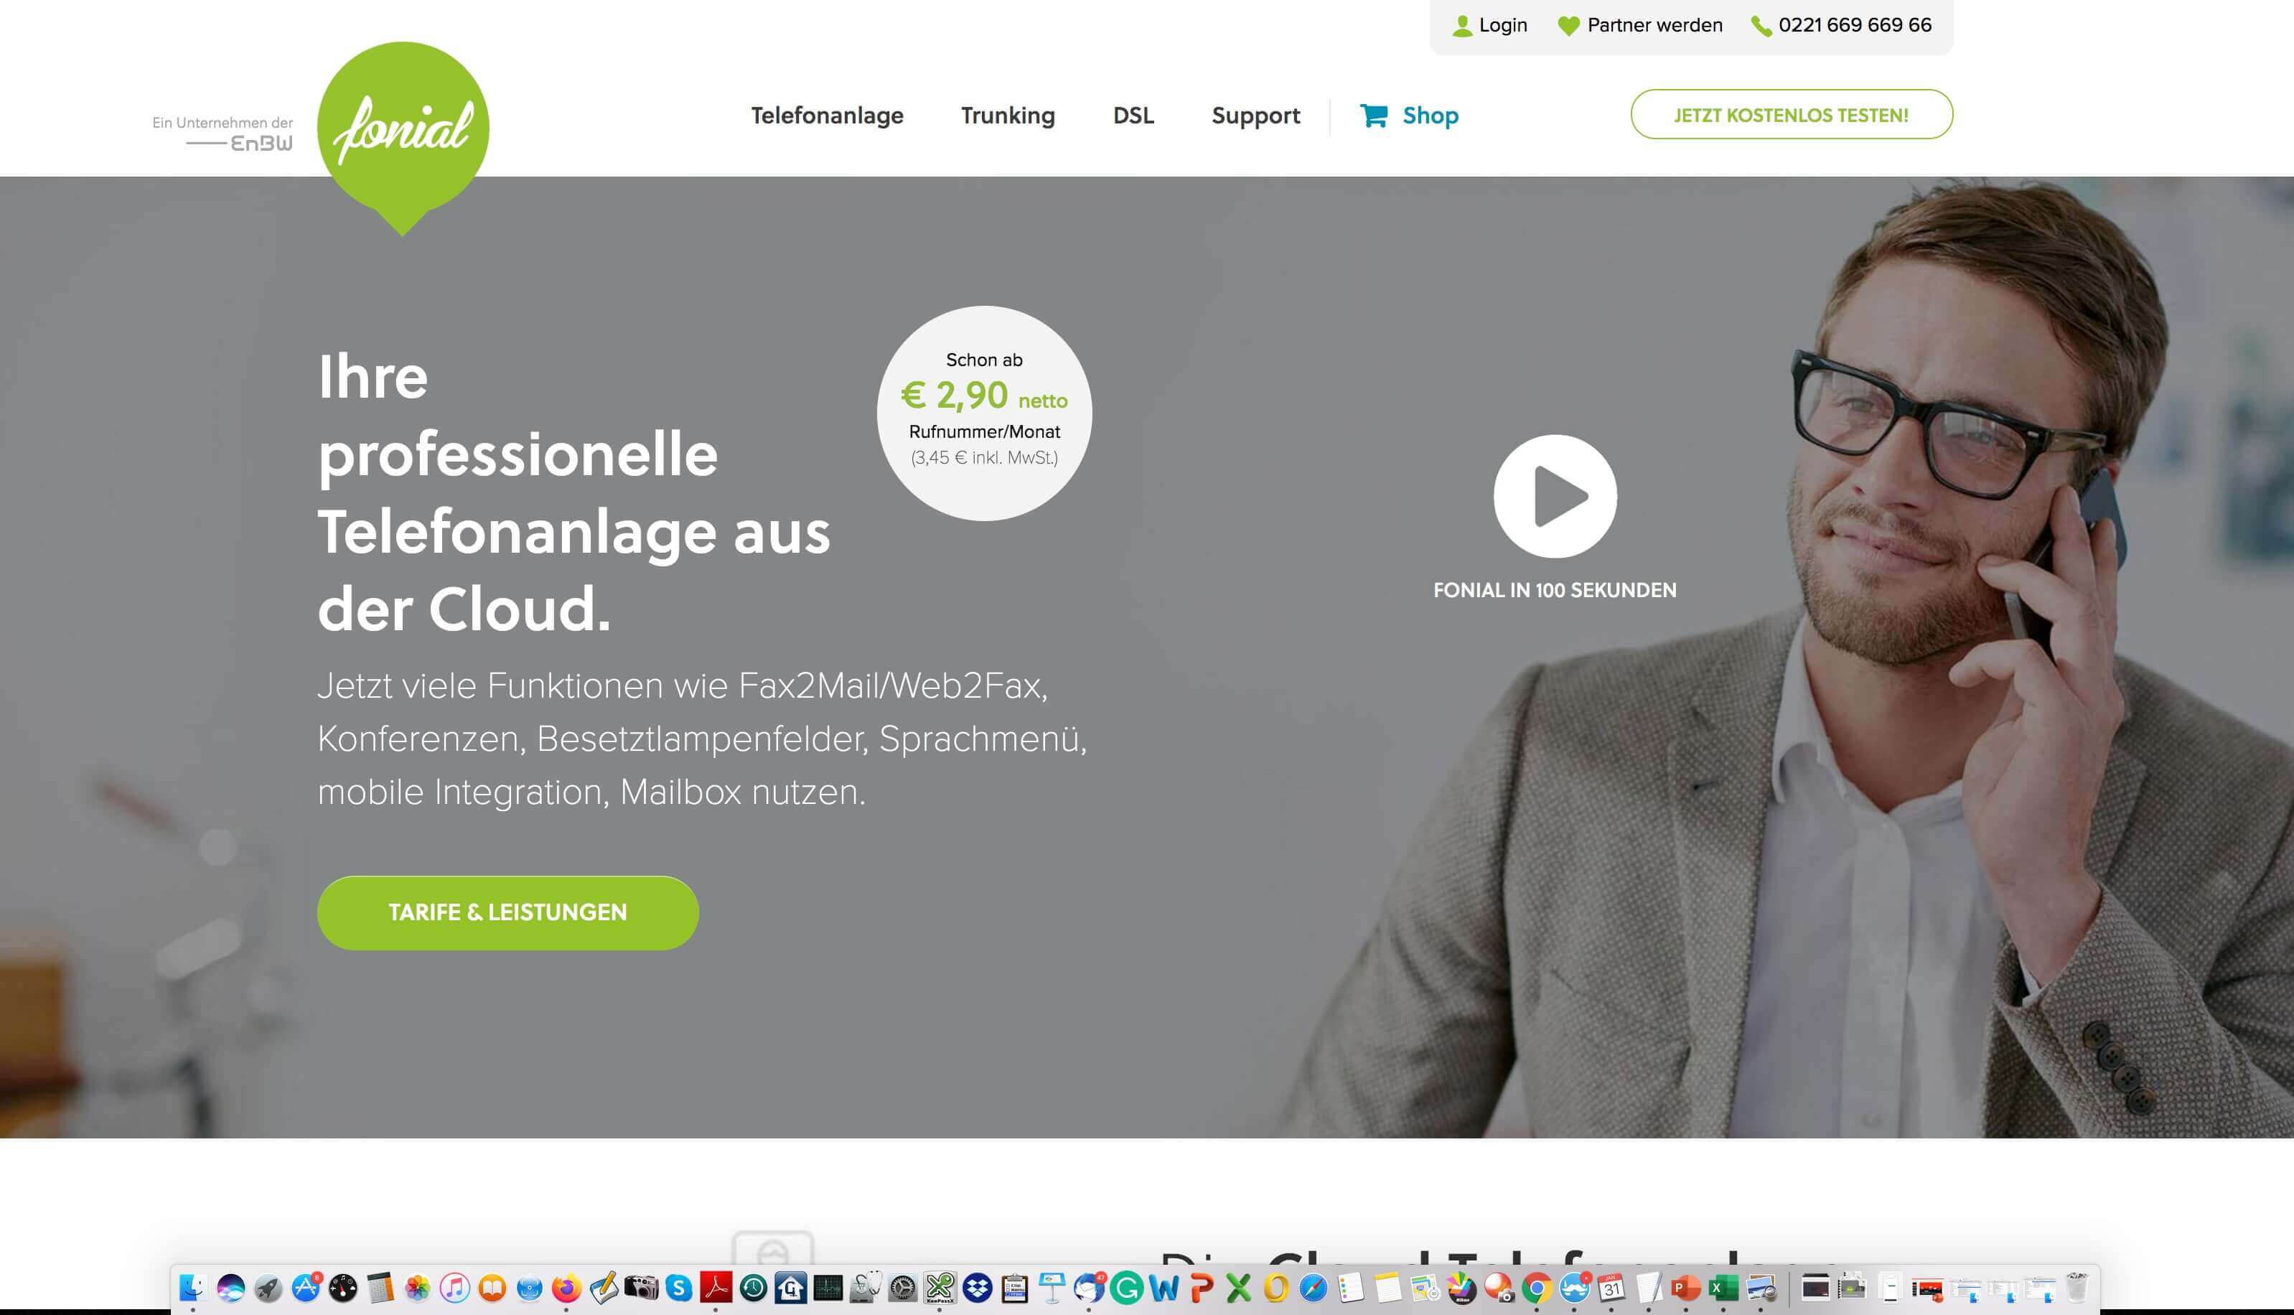The image size is (2294, 1315).
Task: Follow the Partner werden link
Action: tap(1654, 25)
